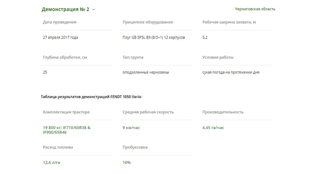The image size is (310, 174).
Task: Expand the Демонстрация № 2 chevron
Action: click(94, 9)
